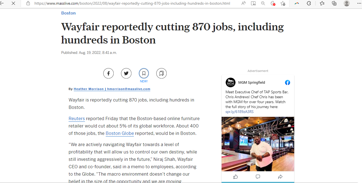This screenshot has height=183, width=362.
Task: Open the Favorites list icon
Action: click(x=322, y=3)
